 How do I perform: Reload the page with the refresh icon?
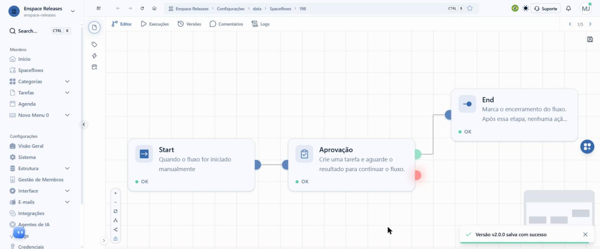coord(142,8)
